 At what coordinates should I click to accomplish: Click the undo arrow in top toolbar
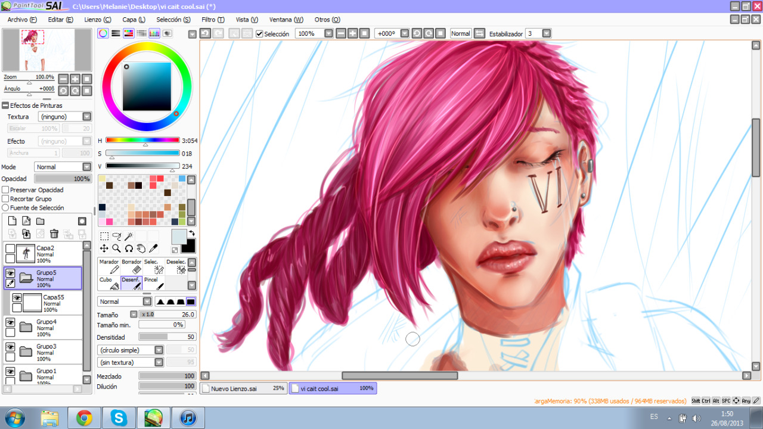(x=205, y=33)
